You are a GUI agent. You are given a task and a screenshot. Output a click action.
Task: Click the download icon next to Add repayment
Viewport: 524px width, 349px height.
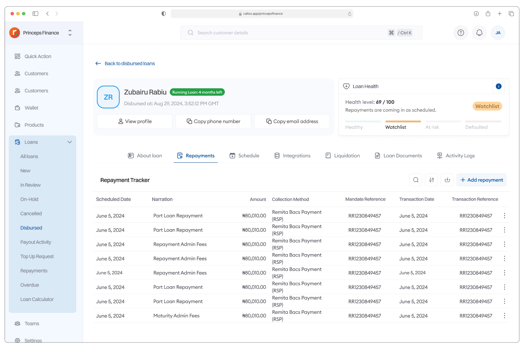tap(447, 180)
